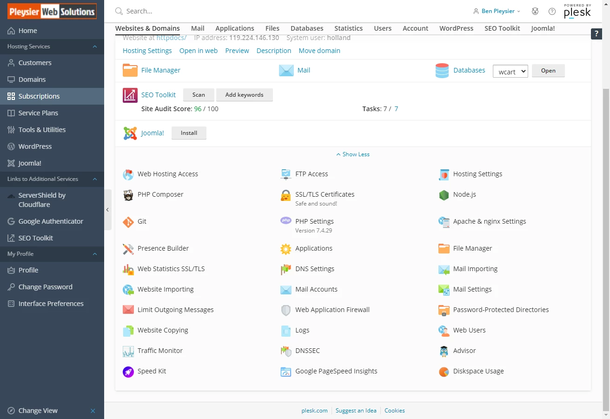Launch Presence Builder icon
Image resolution: width=610 pixels, height=419 pixels.
(x=128, y=249)
